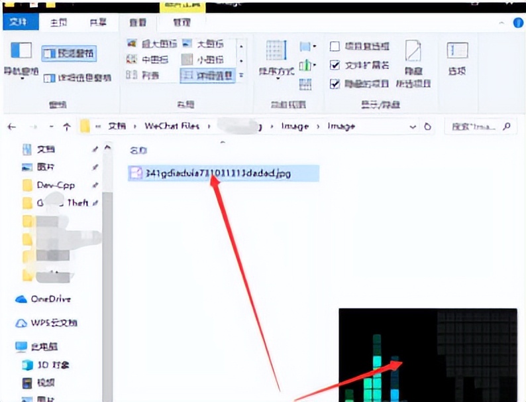The height and width of the screenshot is (402, 526).
Task: Choose the 超大图标 extra large icons layout
Action: coord(152,44)
